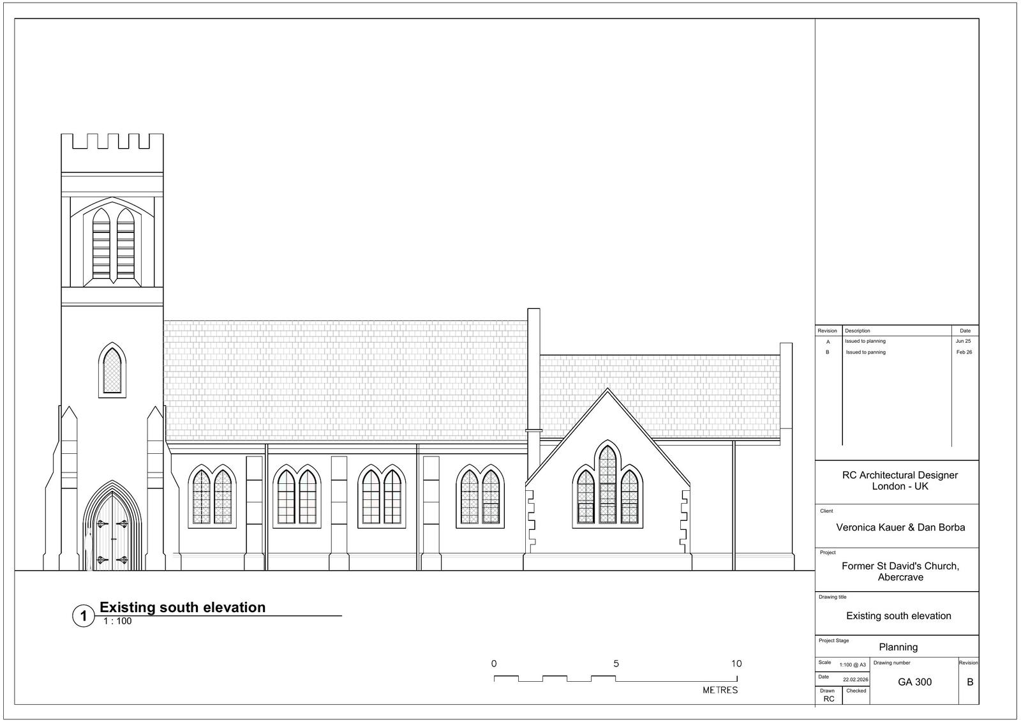The height and width of the screenshot is (722, 1021).
Task: Select the date field '22.02.2026'
Action: [x=855, y=681]
